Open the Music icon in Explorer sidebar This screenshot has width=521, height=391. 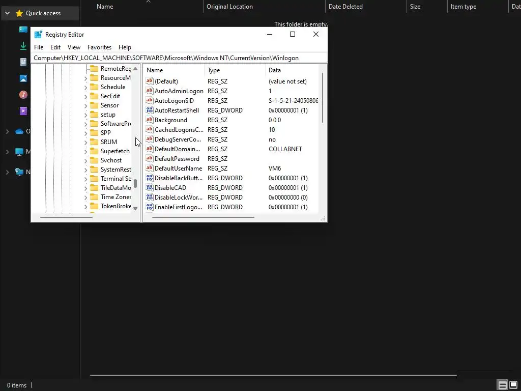[x=23, y=95]
